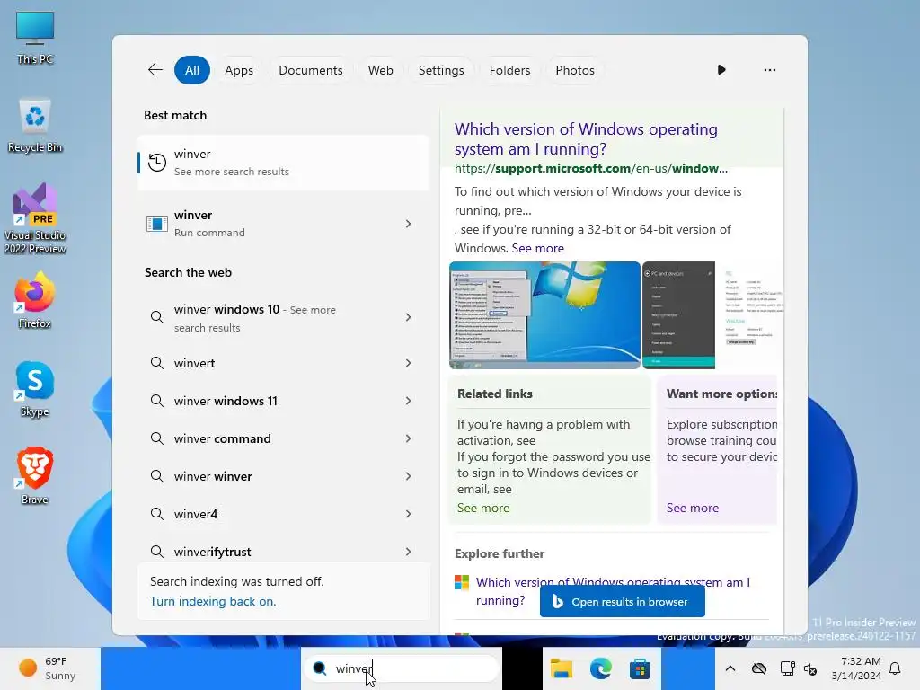Click the OneDrive cloud tray icon
Image resolution: width=920 pixels, height=690 pixels.
coord(758,668)
